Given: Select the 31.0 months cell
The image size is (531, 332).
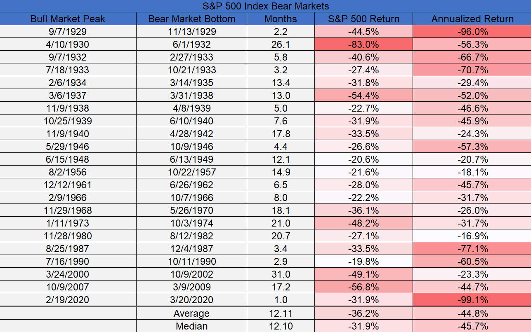Looking at the screenshot, I should 281,274.
